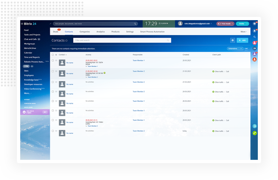Open row menu for the contact created today

[56, 131]
